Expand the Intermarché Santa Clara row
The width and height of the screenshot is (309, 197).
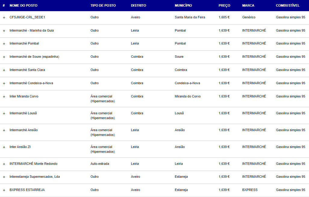pos(4,70)
